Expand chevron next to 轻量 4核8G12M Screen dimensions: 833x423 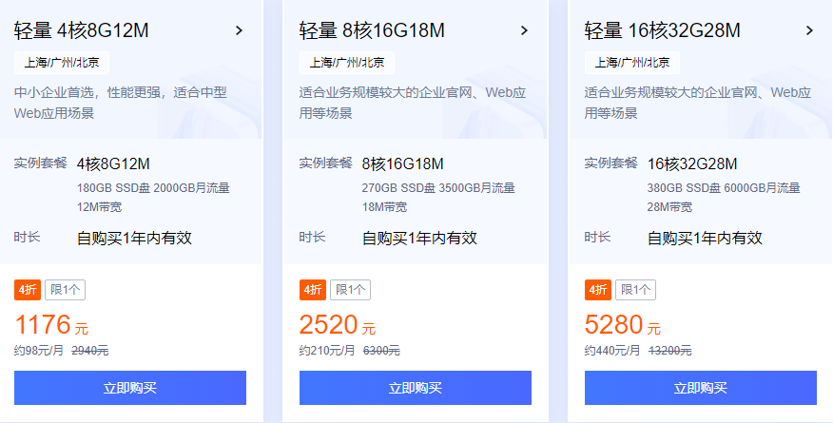[239, 30]
